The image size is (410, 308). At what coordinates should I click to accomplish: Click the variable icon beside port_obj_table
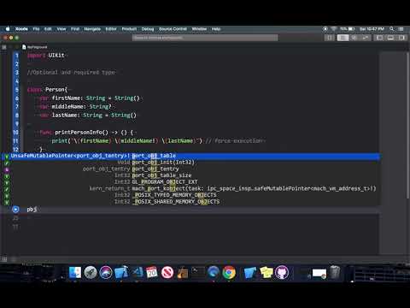(7, 156)
